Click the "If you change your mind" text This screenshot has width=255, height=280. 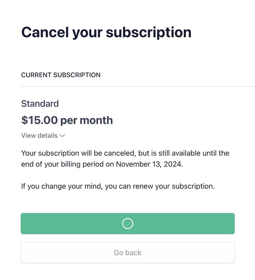click(x=62, y=186)
